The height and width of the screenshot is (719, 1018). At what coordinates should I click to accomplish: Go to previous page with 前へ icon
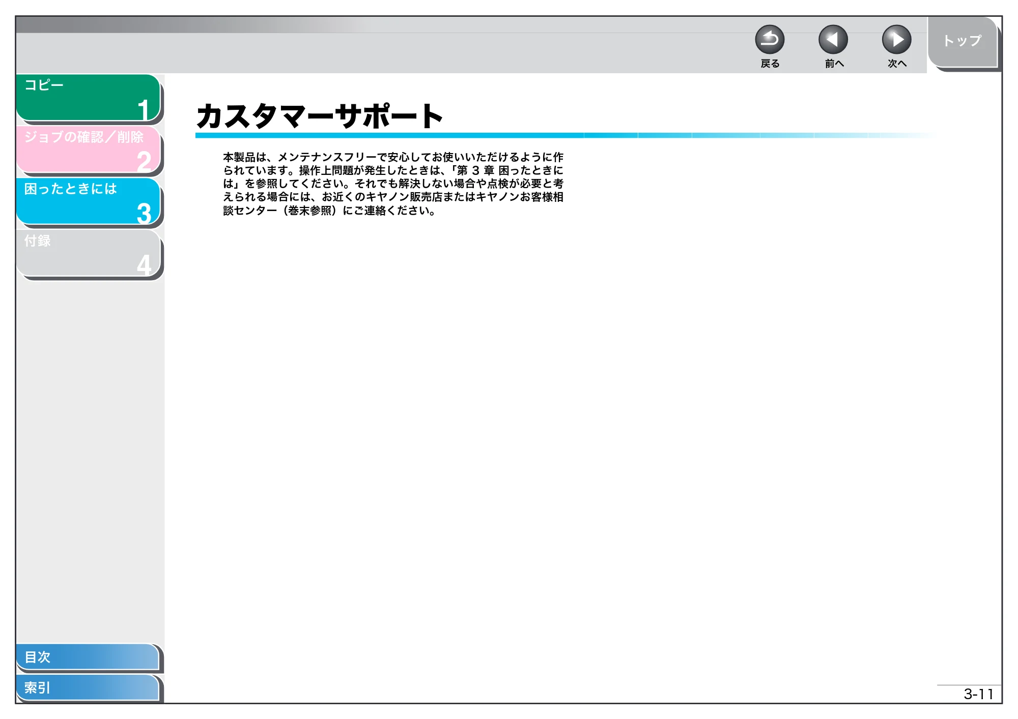[x=833, y=40]
